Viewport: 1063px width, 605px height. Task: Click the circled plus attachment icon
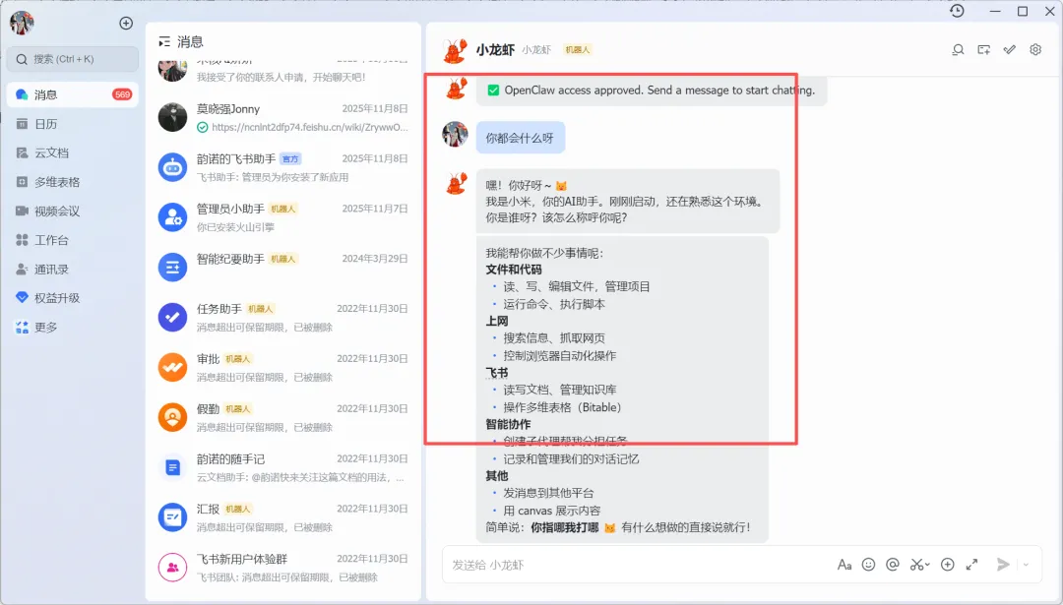pos(948,565)
